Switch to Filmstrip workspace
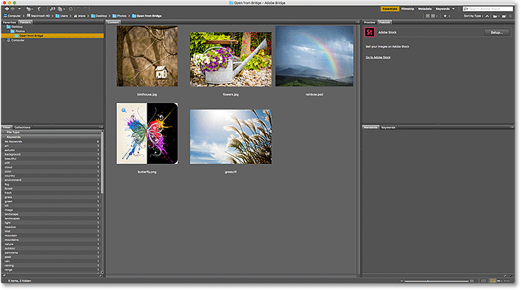521x290 pixels. [408, 9]
